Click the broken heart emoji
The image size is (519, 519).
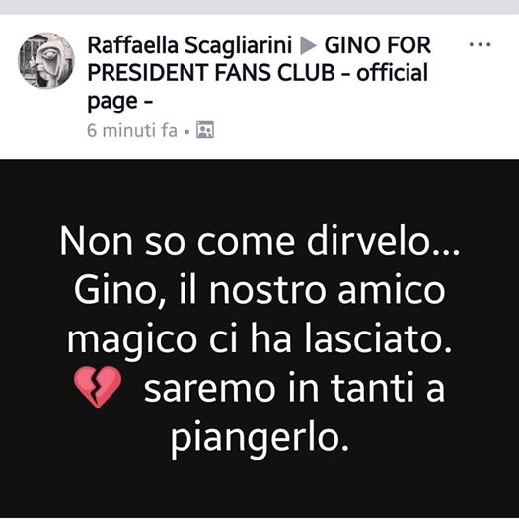point(98,387)
